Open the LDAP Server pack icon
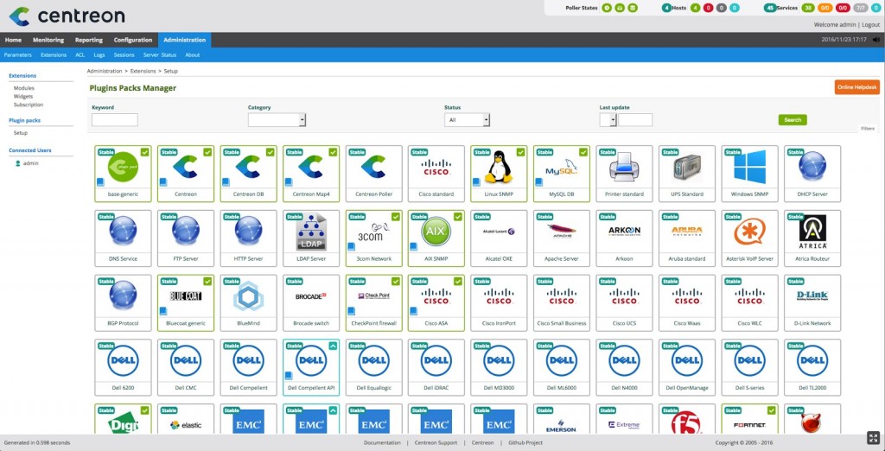This screenshot has width=885, height=451. pos(311,232)
